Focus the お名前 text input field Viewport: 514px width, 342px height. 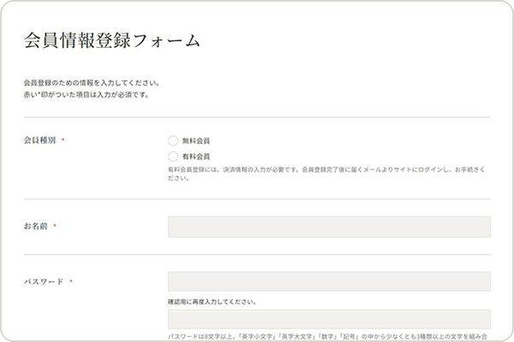[x=329, y=227]
